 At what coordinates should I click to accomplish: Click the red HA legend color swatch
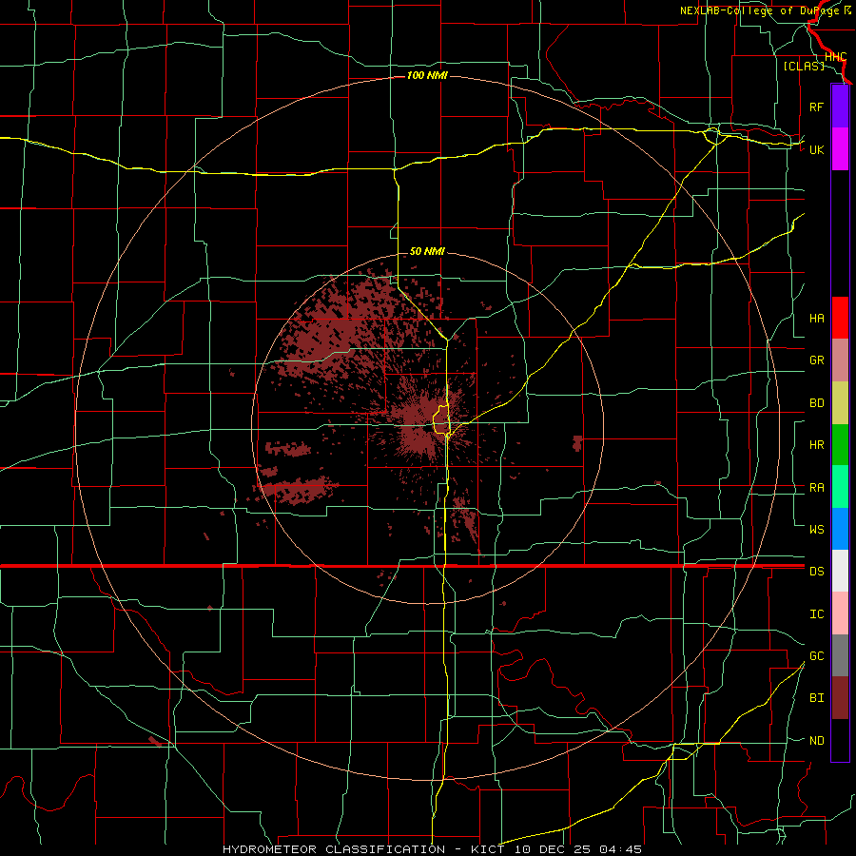click(840, 318)
